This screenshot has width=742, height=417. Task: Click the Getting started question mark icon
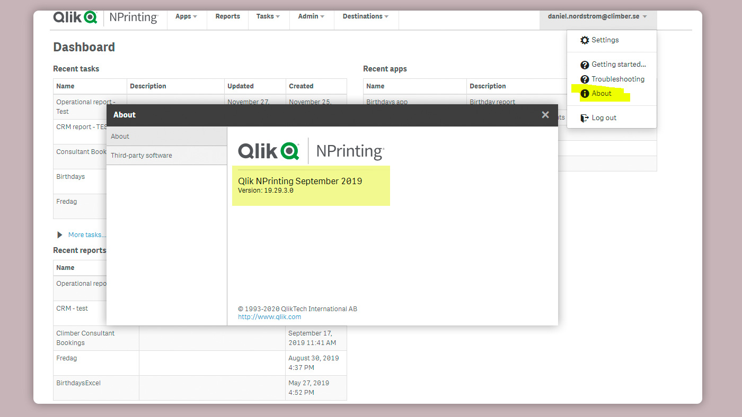click(585, 65)
